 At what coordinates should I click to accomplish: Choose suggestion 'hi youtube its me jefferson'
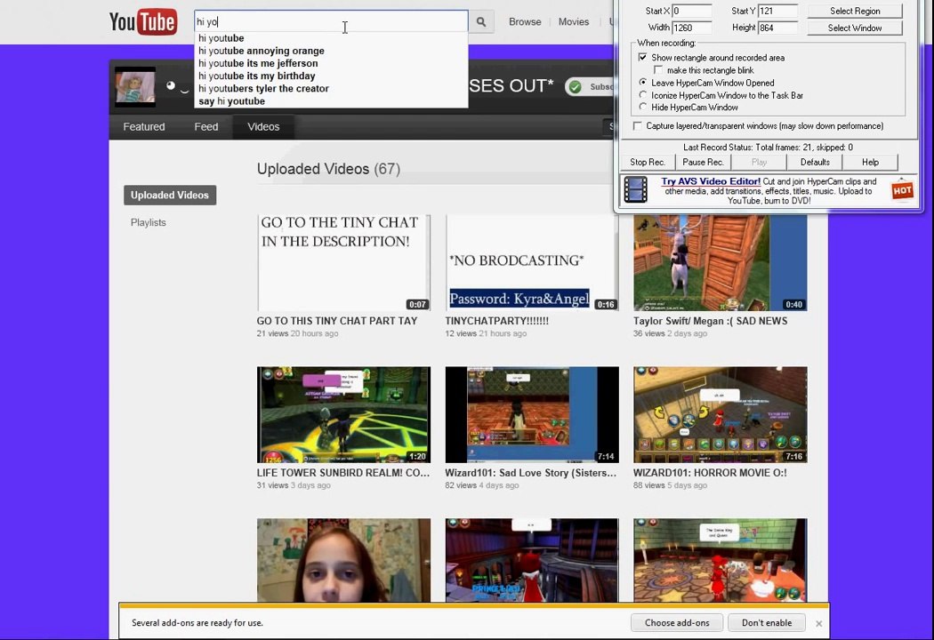(x=331, y=63)
